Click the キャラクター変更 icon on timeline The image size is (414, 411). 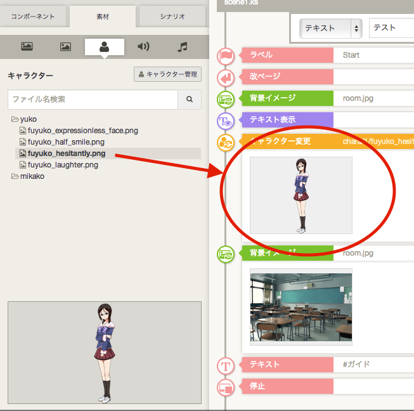226,142
